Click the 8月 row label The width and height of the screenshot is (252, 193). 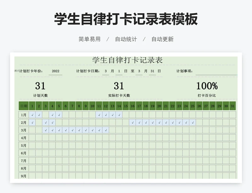tap(24, 168)
